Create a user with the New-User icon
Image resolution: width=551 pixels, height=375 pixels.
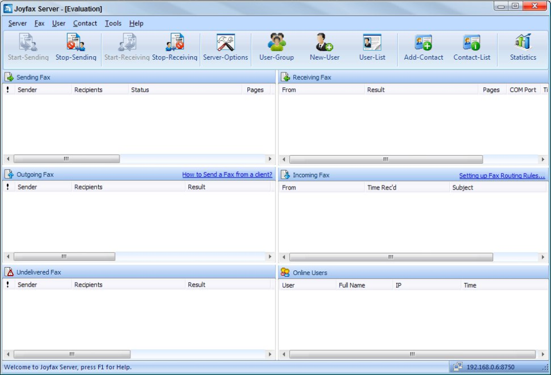click(324, 48)
